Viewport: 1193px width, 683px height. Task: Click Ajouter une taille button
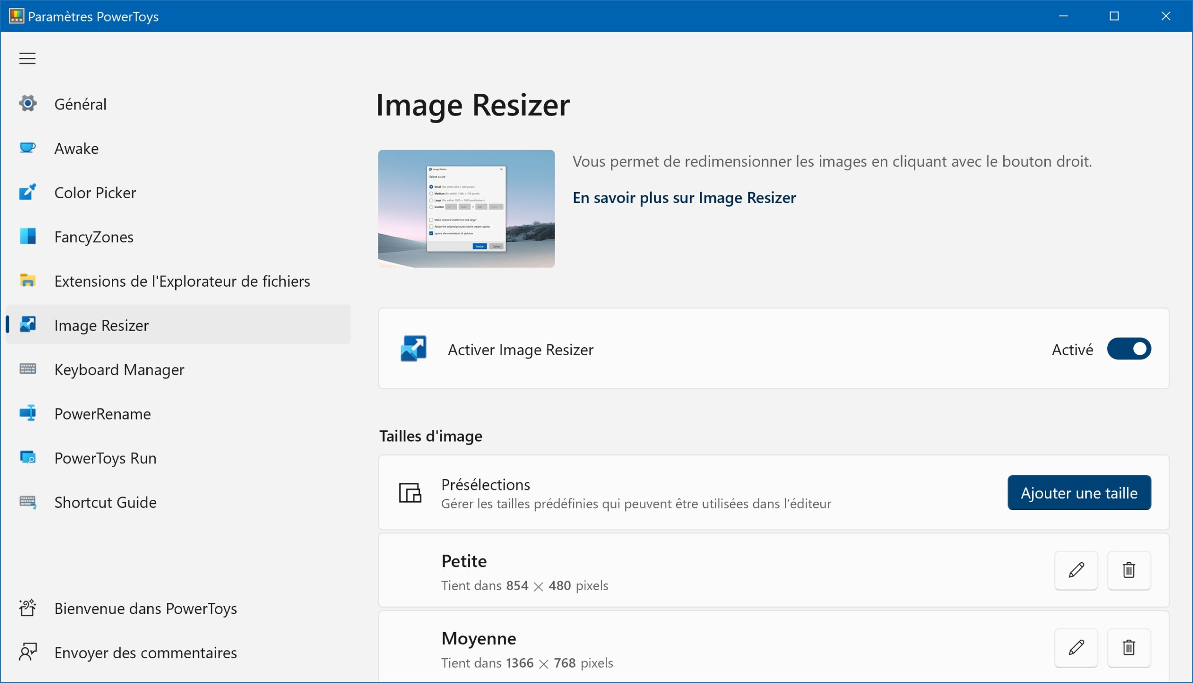pos(1079,492)
